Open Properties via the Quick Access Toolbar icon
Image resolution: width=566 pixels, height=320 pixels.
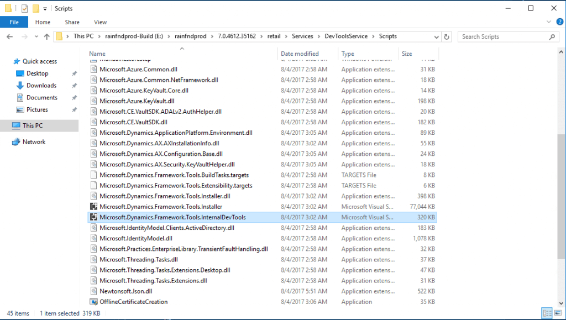tap(24, 8)
